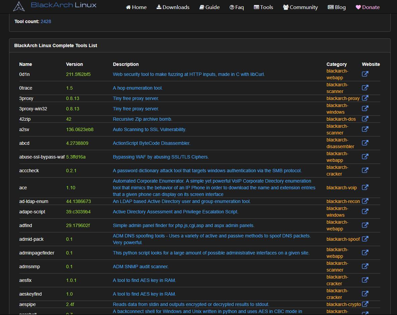The image size is (397, 315).
Task: Click version 44.1386673 text
Action: click(x=78, y=201)
